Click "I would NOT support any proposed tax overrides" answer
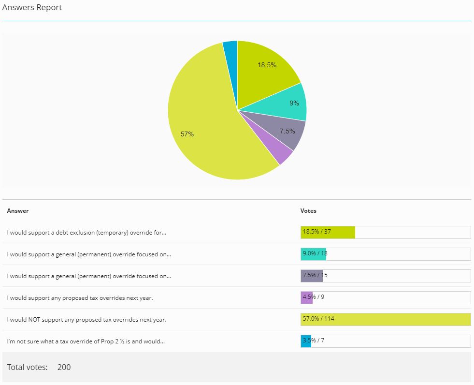474x385 pixels. coord(86,320)
